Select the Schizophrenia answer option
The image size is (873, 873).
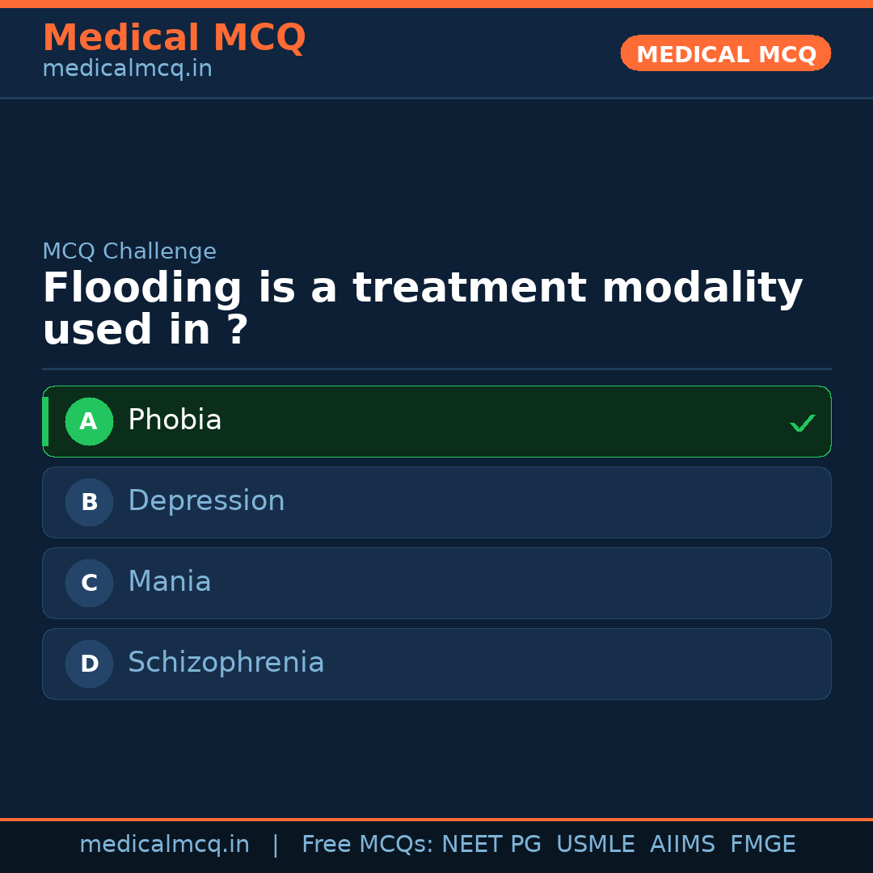pyautogui.click(x=436, y=664)
